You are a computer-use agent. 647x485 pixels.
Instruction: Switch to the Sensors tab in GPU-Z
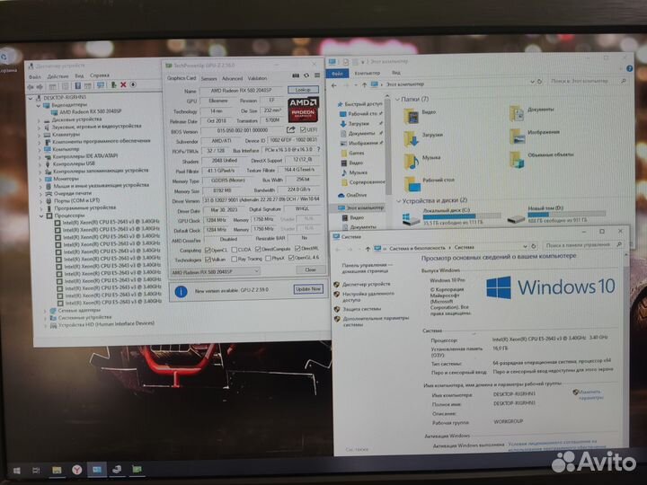pyautogui.click(x=209, y=78)
